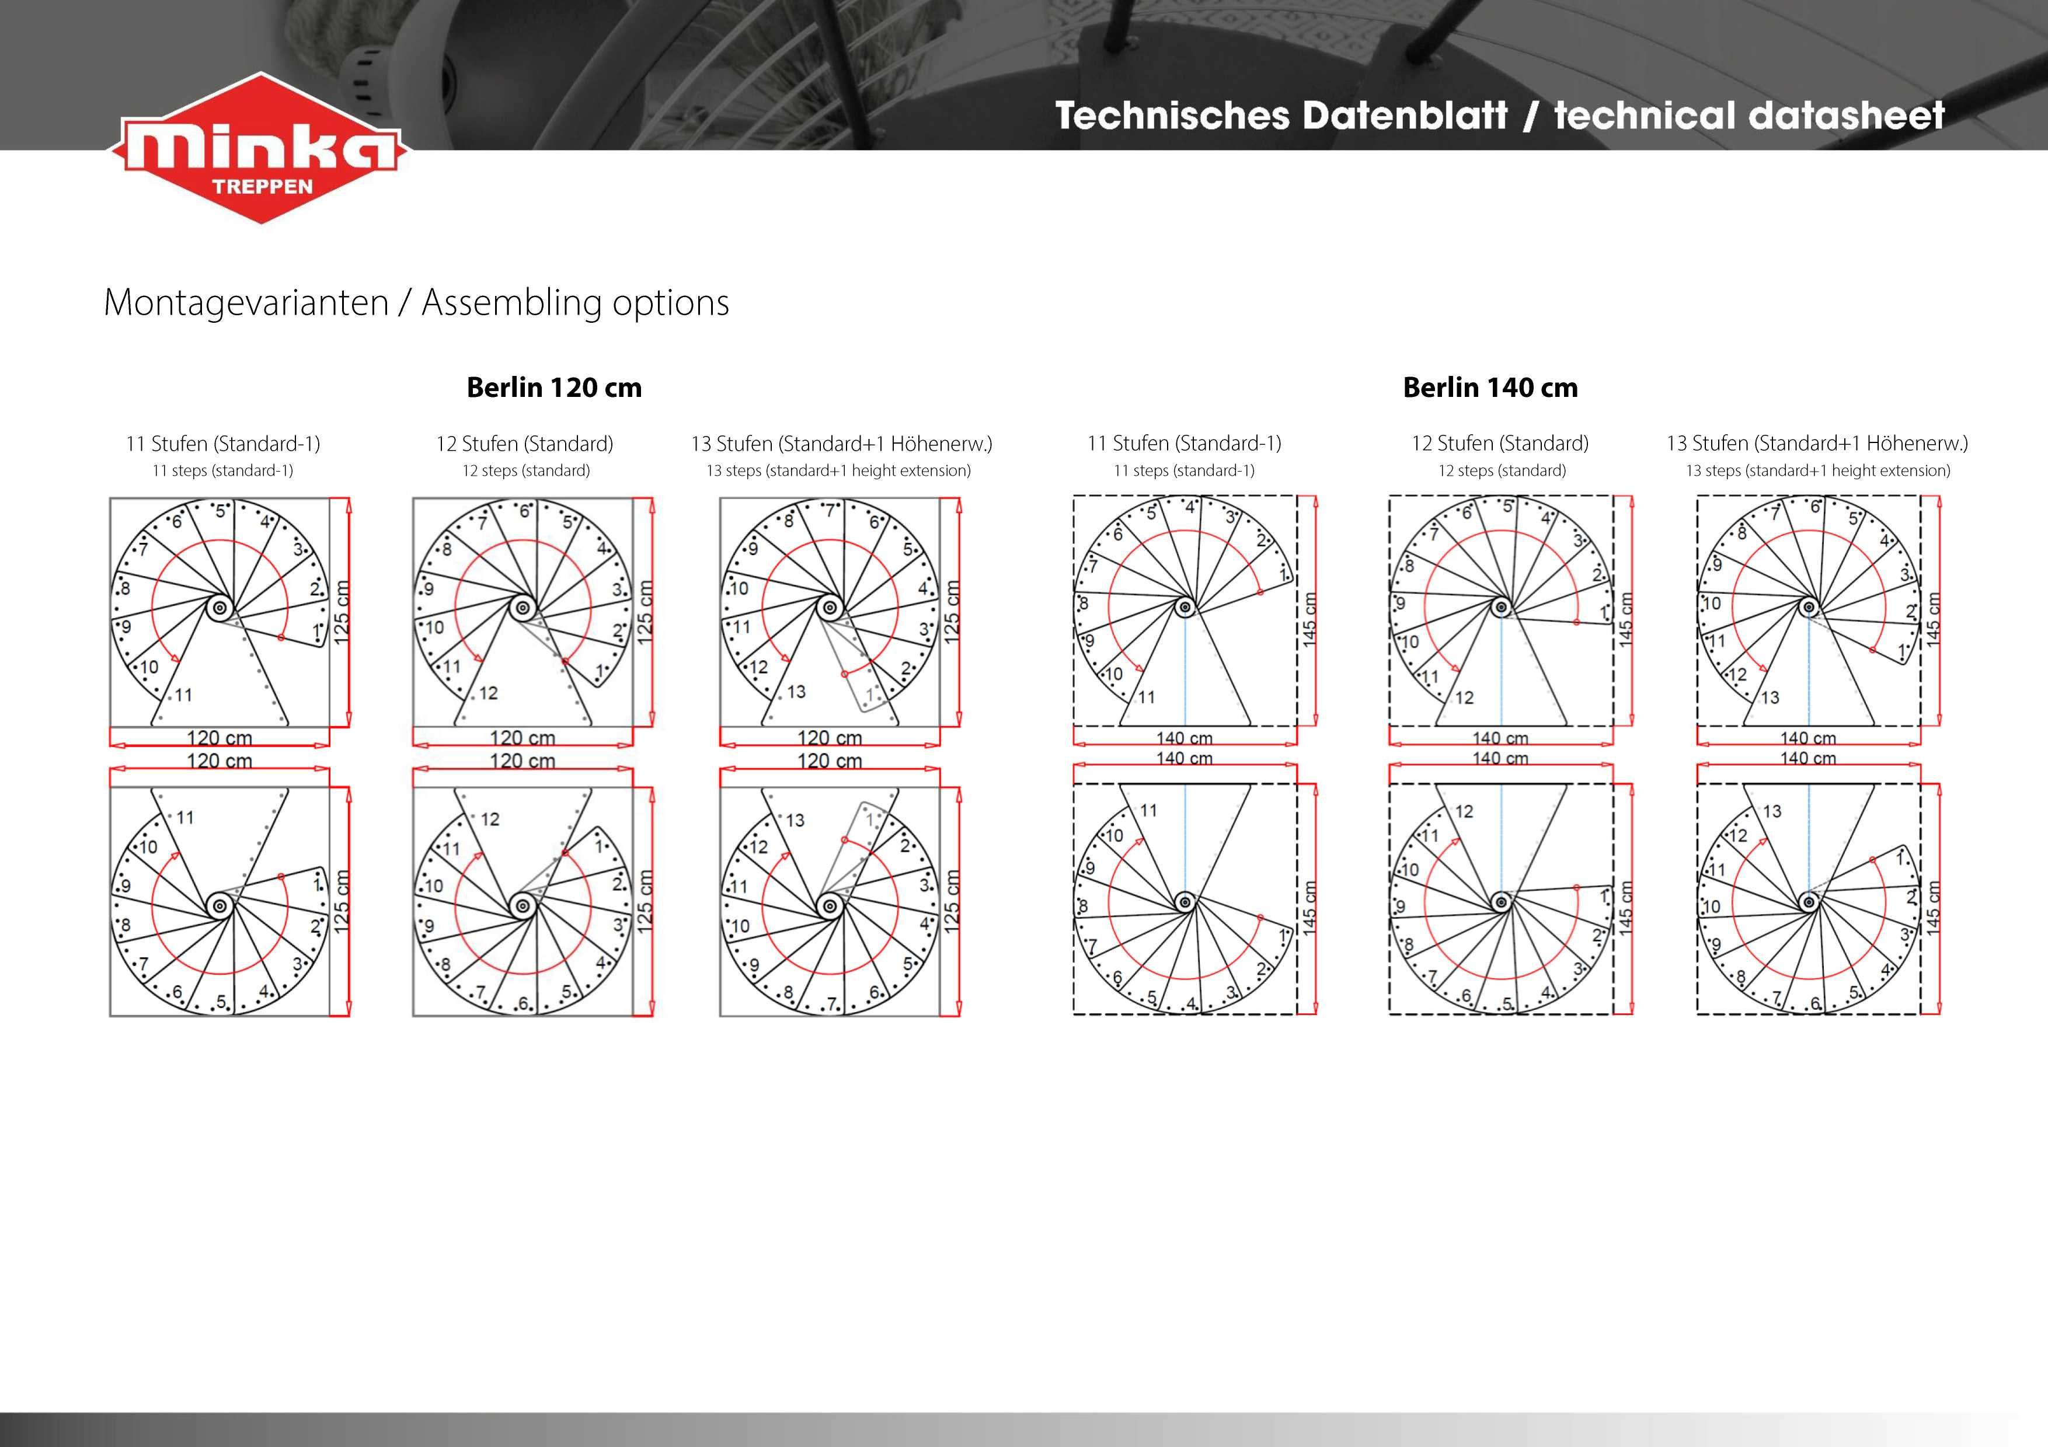Open bottom 12-step Berlin 120 cm diagram
Viewport: 2048px width, 1447px height.
pos(532,891)
